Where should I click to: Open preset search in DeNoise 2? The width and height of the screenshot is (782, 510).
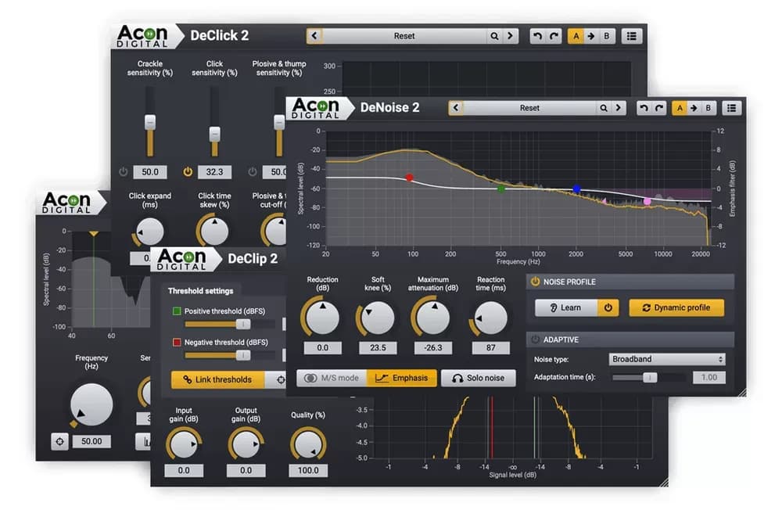tap(604, 108)
